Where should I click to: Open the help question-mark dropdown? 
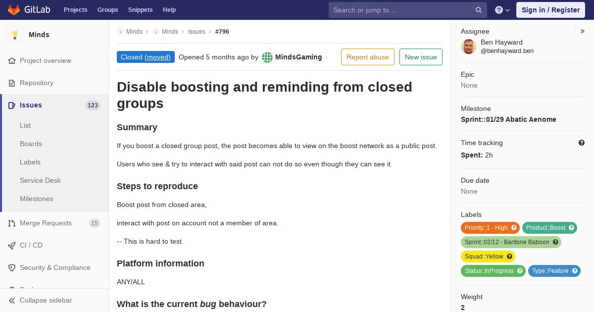[502, 10]
